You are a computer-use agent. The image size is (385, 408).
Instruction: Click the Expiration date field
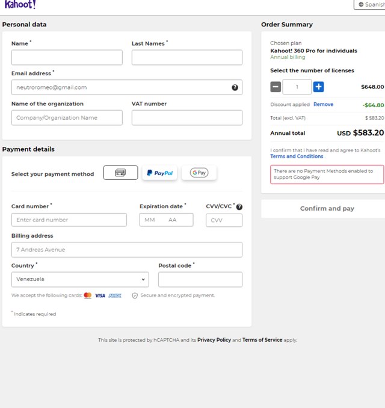[x=167, y=220]
